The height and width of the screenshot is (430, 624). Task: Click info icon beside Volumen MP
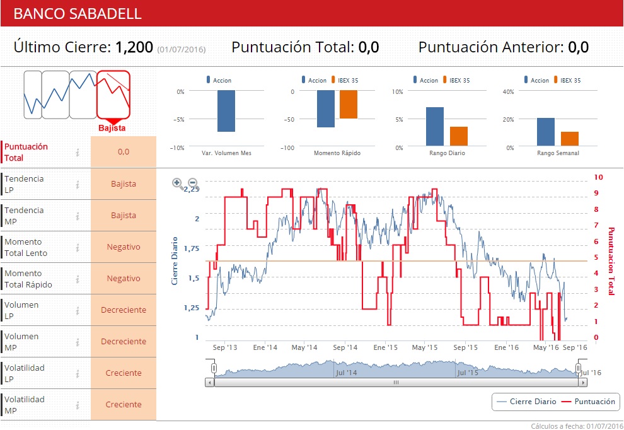click(78, 342)
